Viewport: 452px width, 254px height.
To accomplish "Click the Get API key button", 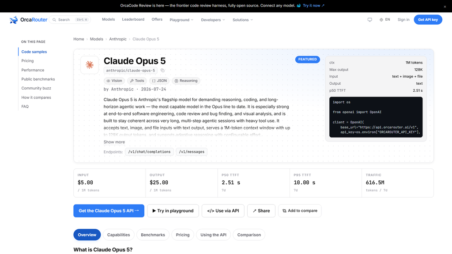I will coord(428,19).
